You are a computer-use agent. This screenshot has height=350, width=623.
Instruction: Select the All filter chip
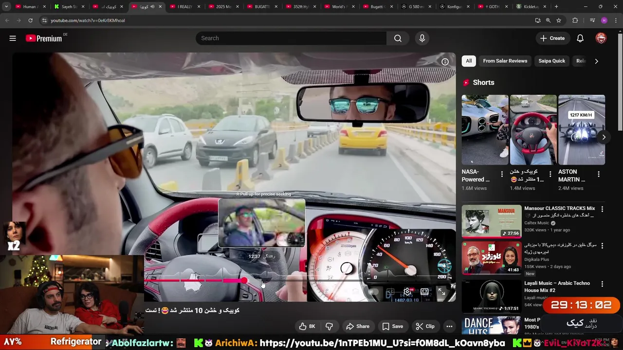point(469,61)
